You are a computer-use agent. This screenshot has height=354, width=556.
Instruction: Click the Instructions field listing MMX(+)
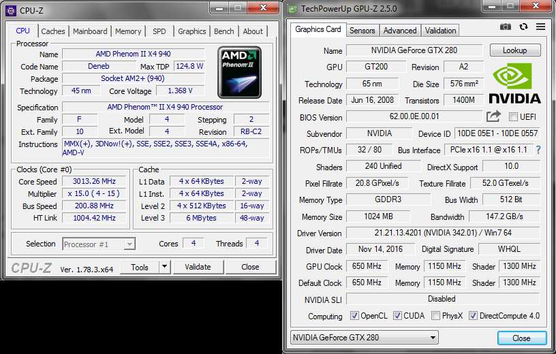pyautogui.click(x=166, y=148)
